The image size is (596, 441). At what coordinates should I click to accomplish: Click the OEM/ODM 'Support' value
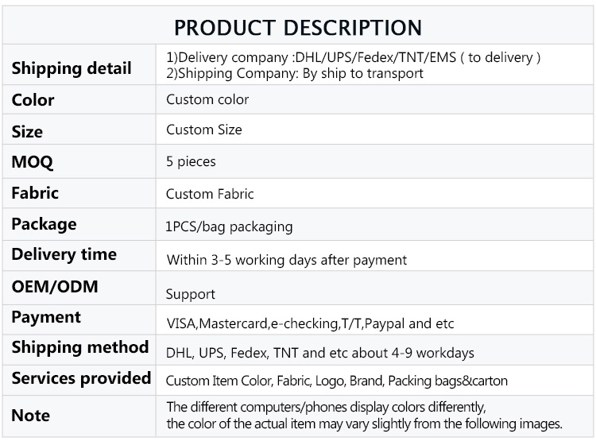[x=190, y=294]
